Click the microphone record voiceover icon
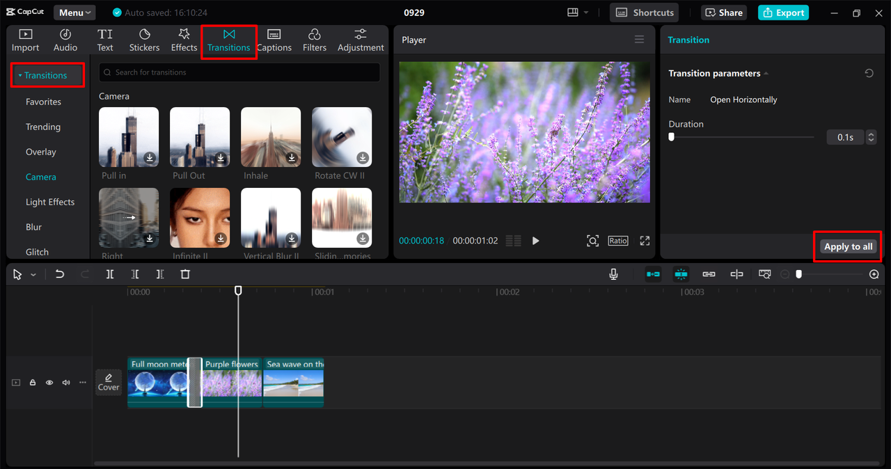The height and width of the screenshot is (469, 891). tap(613, 274)
